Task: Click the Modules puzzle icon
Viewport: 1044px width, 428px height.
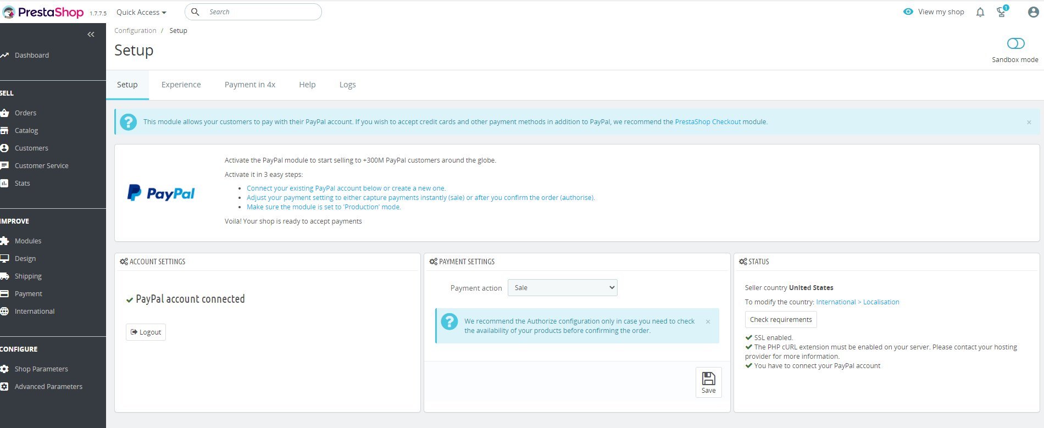Action: click(x=4, y=241)
